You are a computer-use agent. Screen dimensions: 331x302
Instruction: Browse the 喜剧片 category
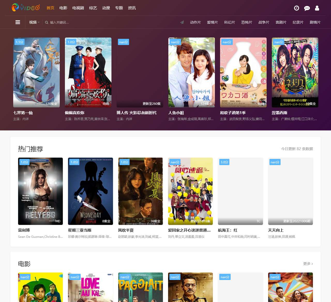pos(281,22)
